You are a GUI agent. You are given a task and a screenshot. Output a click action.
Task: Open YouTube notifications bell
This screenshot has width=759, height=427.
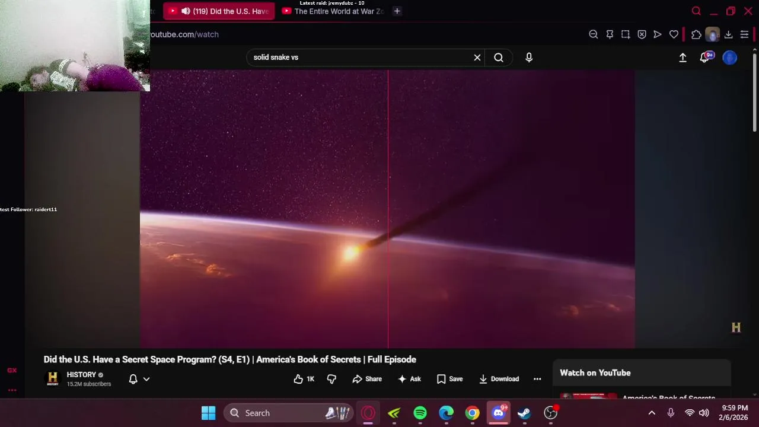tap(705, 58)
